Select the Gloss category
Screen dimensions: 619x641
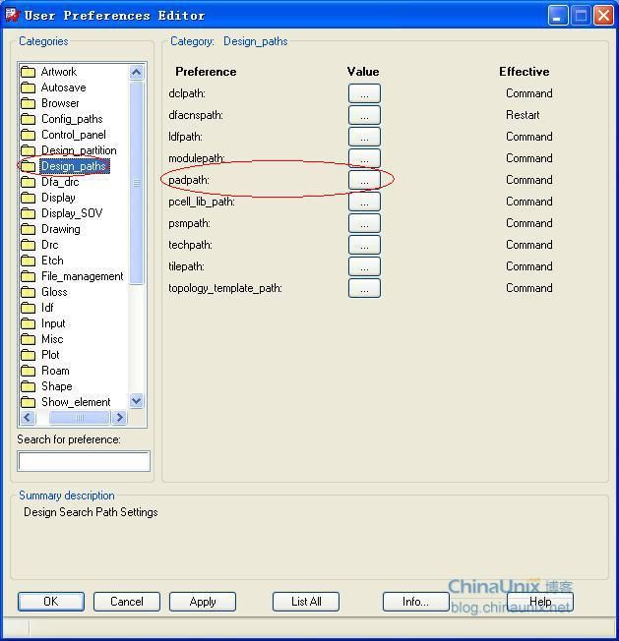tap(54, 292)
